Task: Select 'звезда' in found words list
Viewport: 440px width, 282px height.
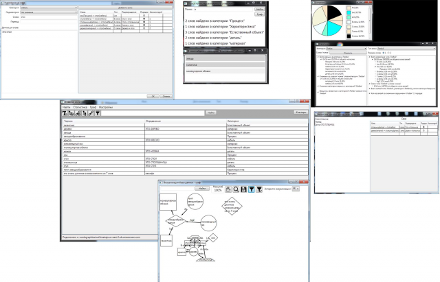Action: point(225,58)
